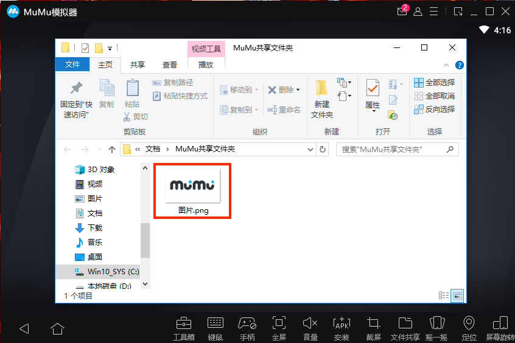Open the MuMu user account icon
The height and width of the screenshot is (343, 515).
click(418, 12)
